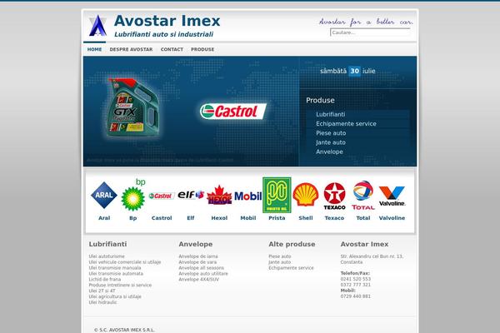500x333 pixels.
Task: Click the Mobil text label
Action: point(248,218)
